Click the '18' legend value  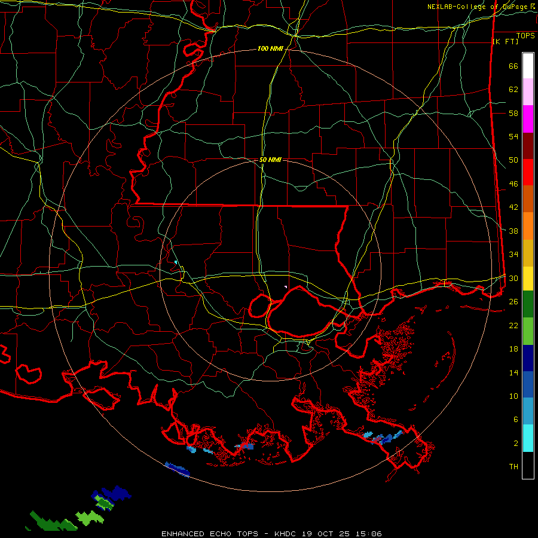click(x=513, y=349)
